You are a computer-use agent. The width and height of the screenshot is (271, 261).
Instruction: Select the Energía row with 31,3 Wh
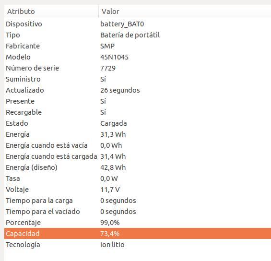pyautogui.click(x=138, y=134)
